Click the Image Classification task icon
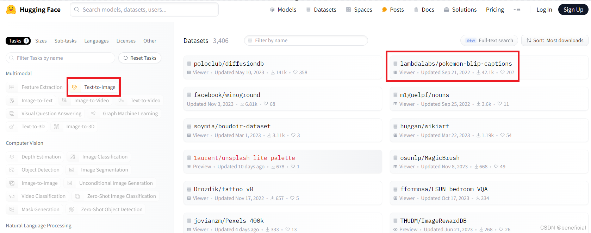The height and width of the screenshot is (233, 591). [73, 157]
